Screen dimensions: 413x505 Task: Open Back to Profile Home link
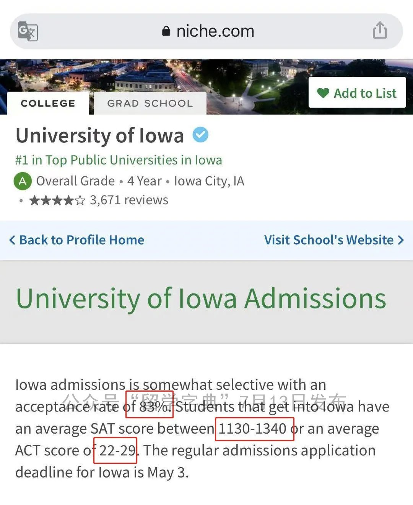pyautogui.click(x=77, y=240)
